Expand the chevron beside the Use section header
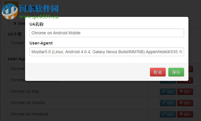This screenshot has width=201, height=121. [15, 23]
